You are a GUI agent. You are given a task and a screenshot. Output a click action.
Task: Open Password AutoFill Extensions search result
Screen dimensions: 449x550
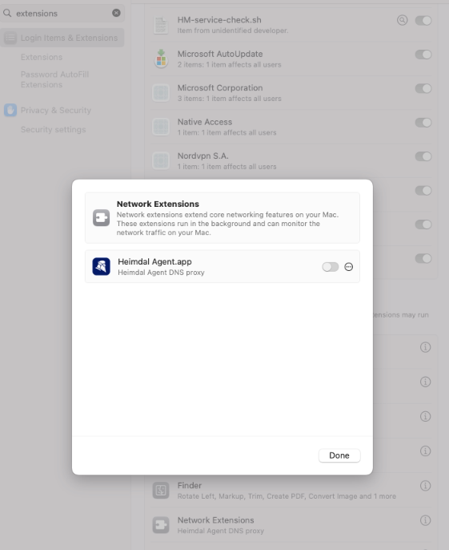point(54,79)
